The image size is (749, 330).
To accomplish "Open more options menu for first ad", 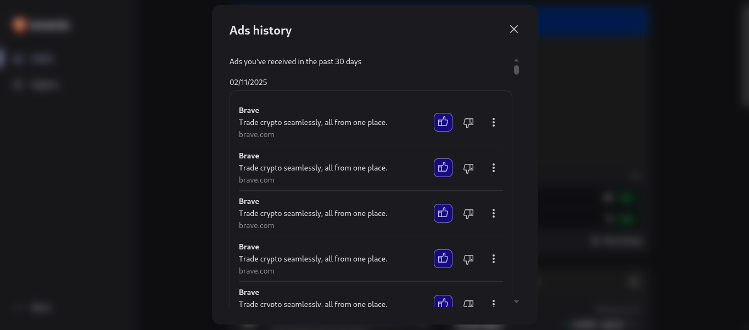I will click(x=494, y=122).
